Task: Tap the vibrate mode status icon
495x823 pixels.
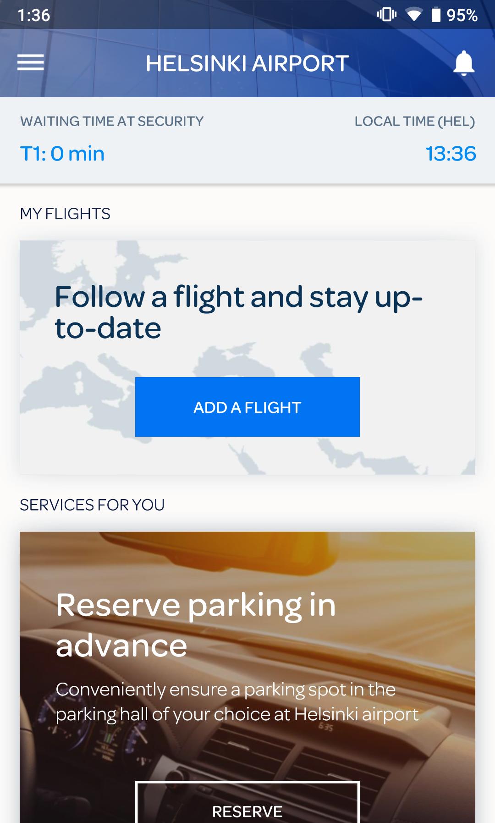Action: tap(387, 15)
